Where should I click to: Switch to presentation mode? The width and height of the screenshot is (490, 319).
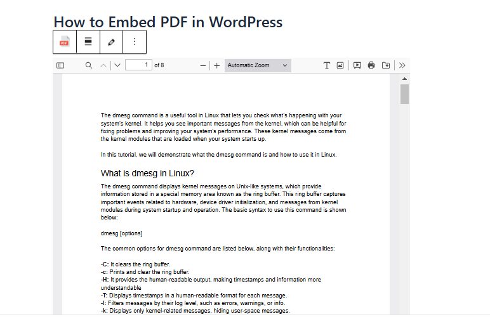(x=357, y=65)
